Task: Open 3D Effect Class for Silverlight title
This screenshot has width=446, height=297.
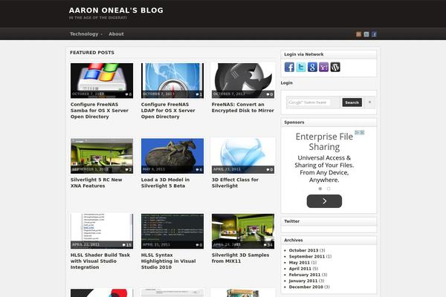Action: pyautogui.click(x=235, y=183)
